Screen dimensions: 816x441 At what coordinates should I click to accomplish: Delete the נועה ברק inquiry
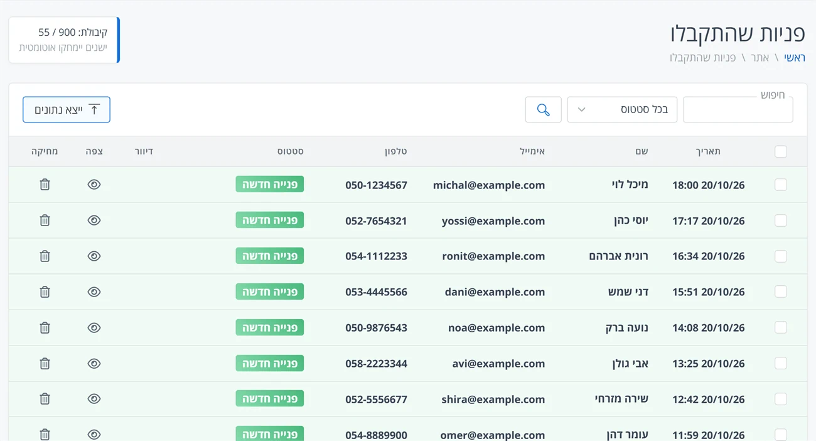[45, 328]
